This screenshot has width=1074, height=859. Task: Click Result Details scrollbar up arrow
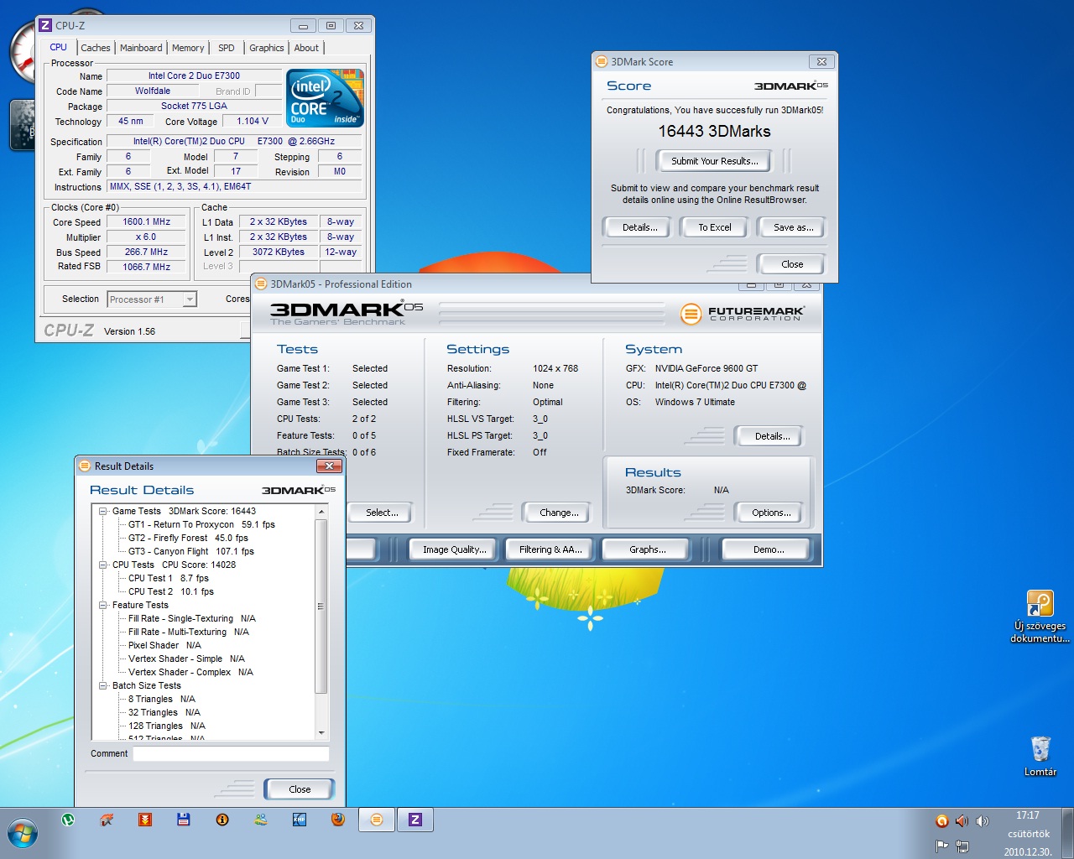[x=321, y=511]
